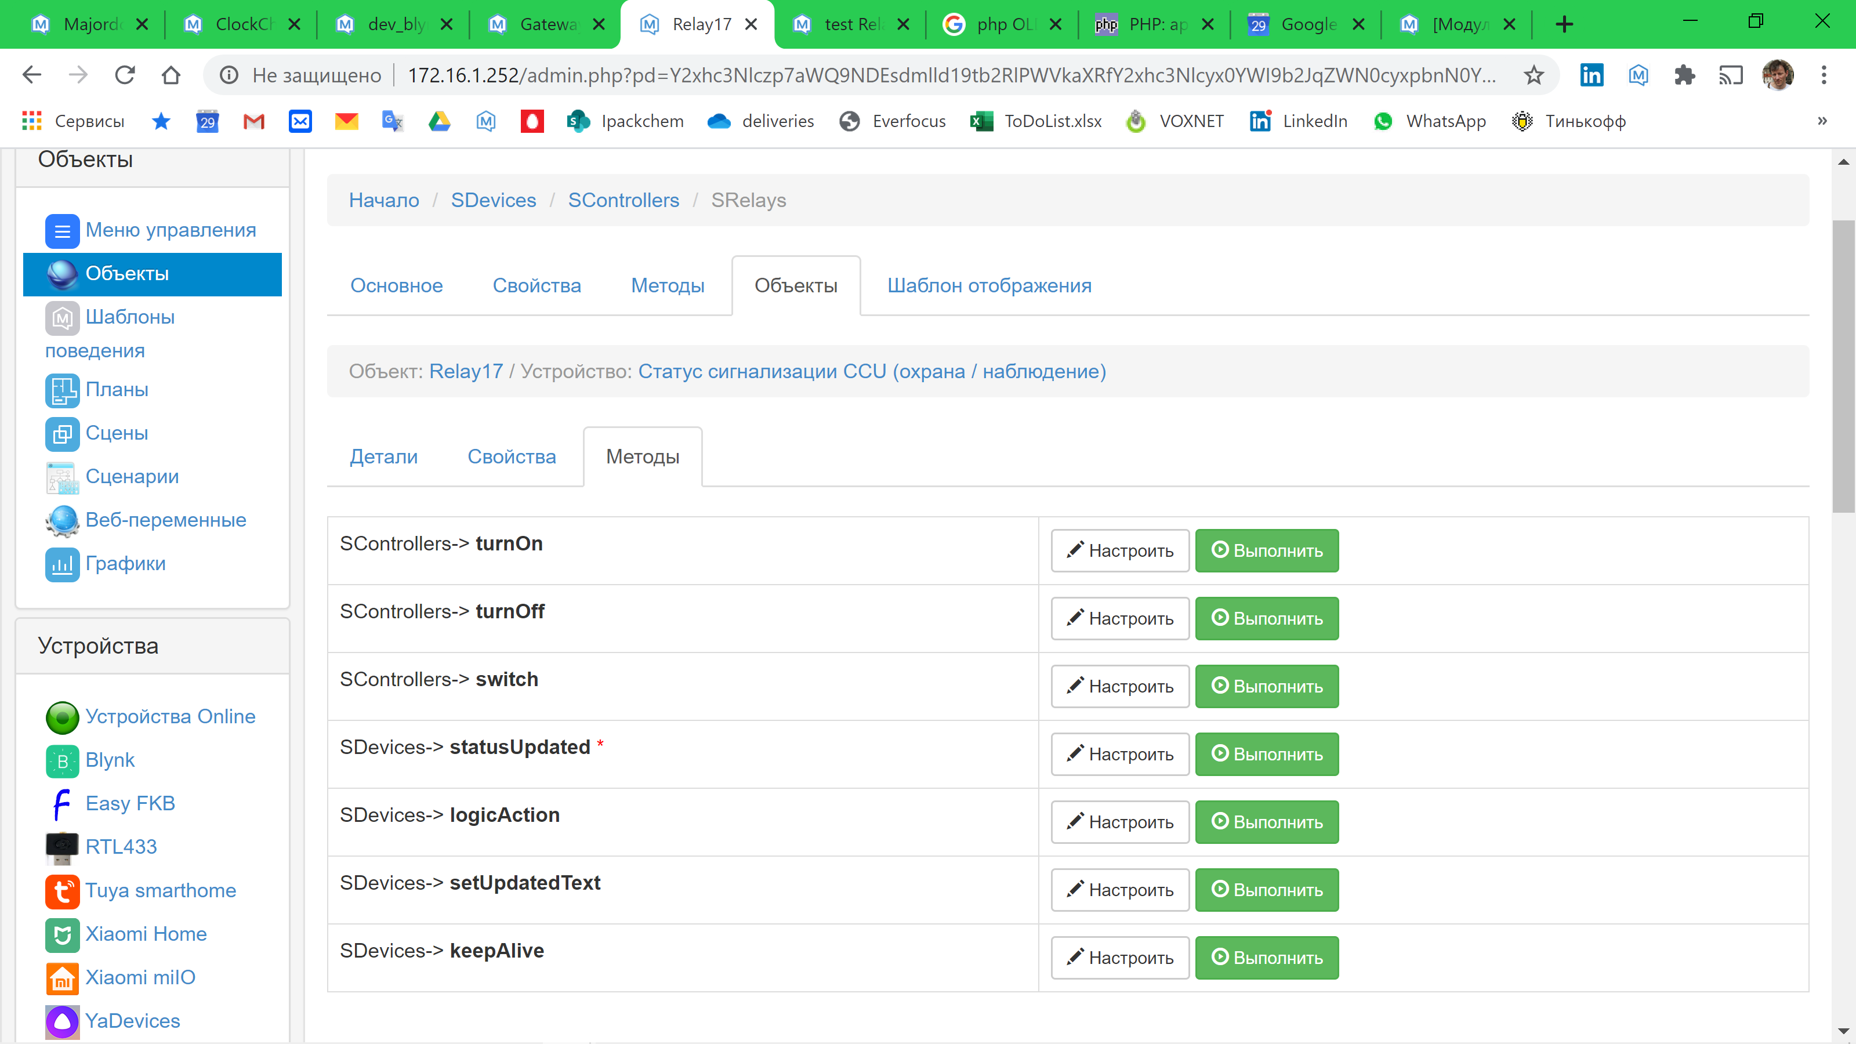Click Настроить for statusUpdated method
This screenshot has width=1856, height=1044.
(1119, 755)
